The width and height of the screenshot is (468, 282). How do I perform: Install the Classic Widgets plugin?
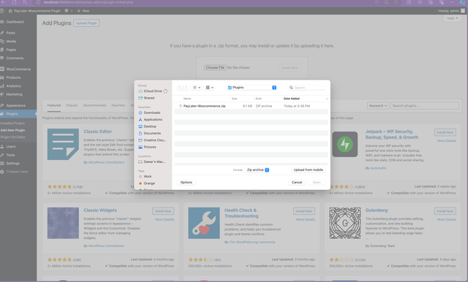point(163,211)
